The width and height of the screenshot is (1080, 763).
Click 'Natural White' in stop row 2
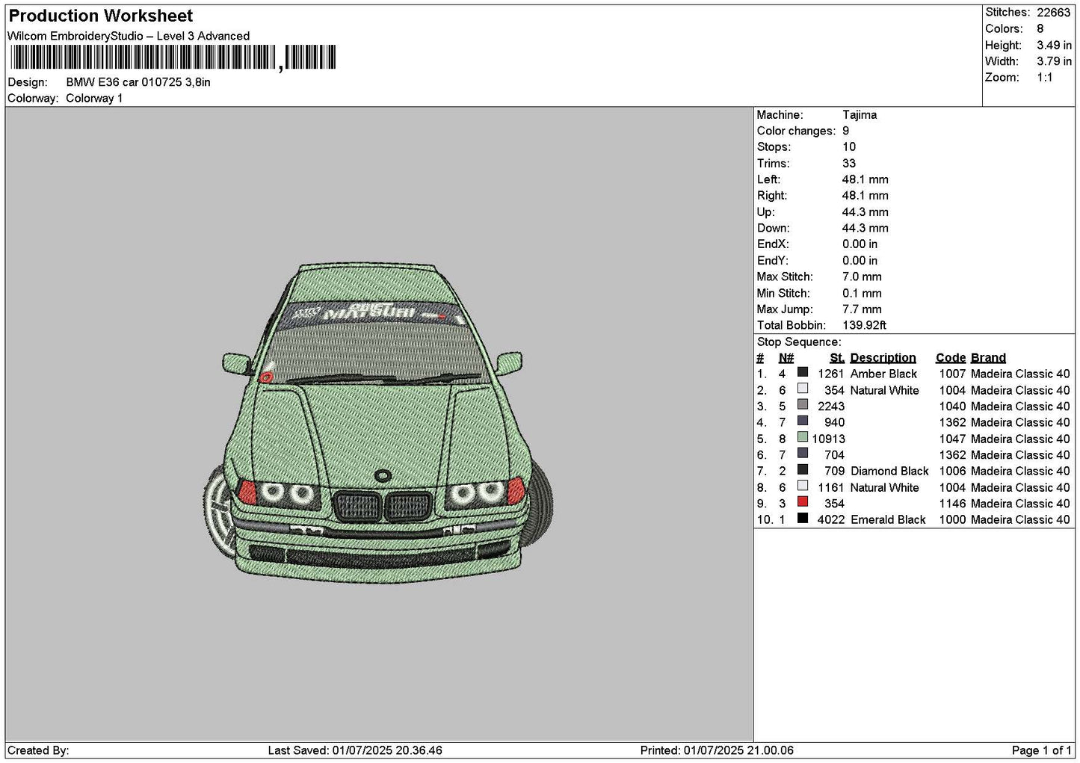[x=884, y=391]
